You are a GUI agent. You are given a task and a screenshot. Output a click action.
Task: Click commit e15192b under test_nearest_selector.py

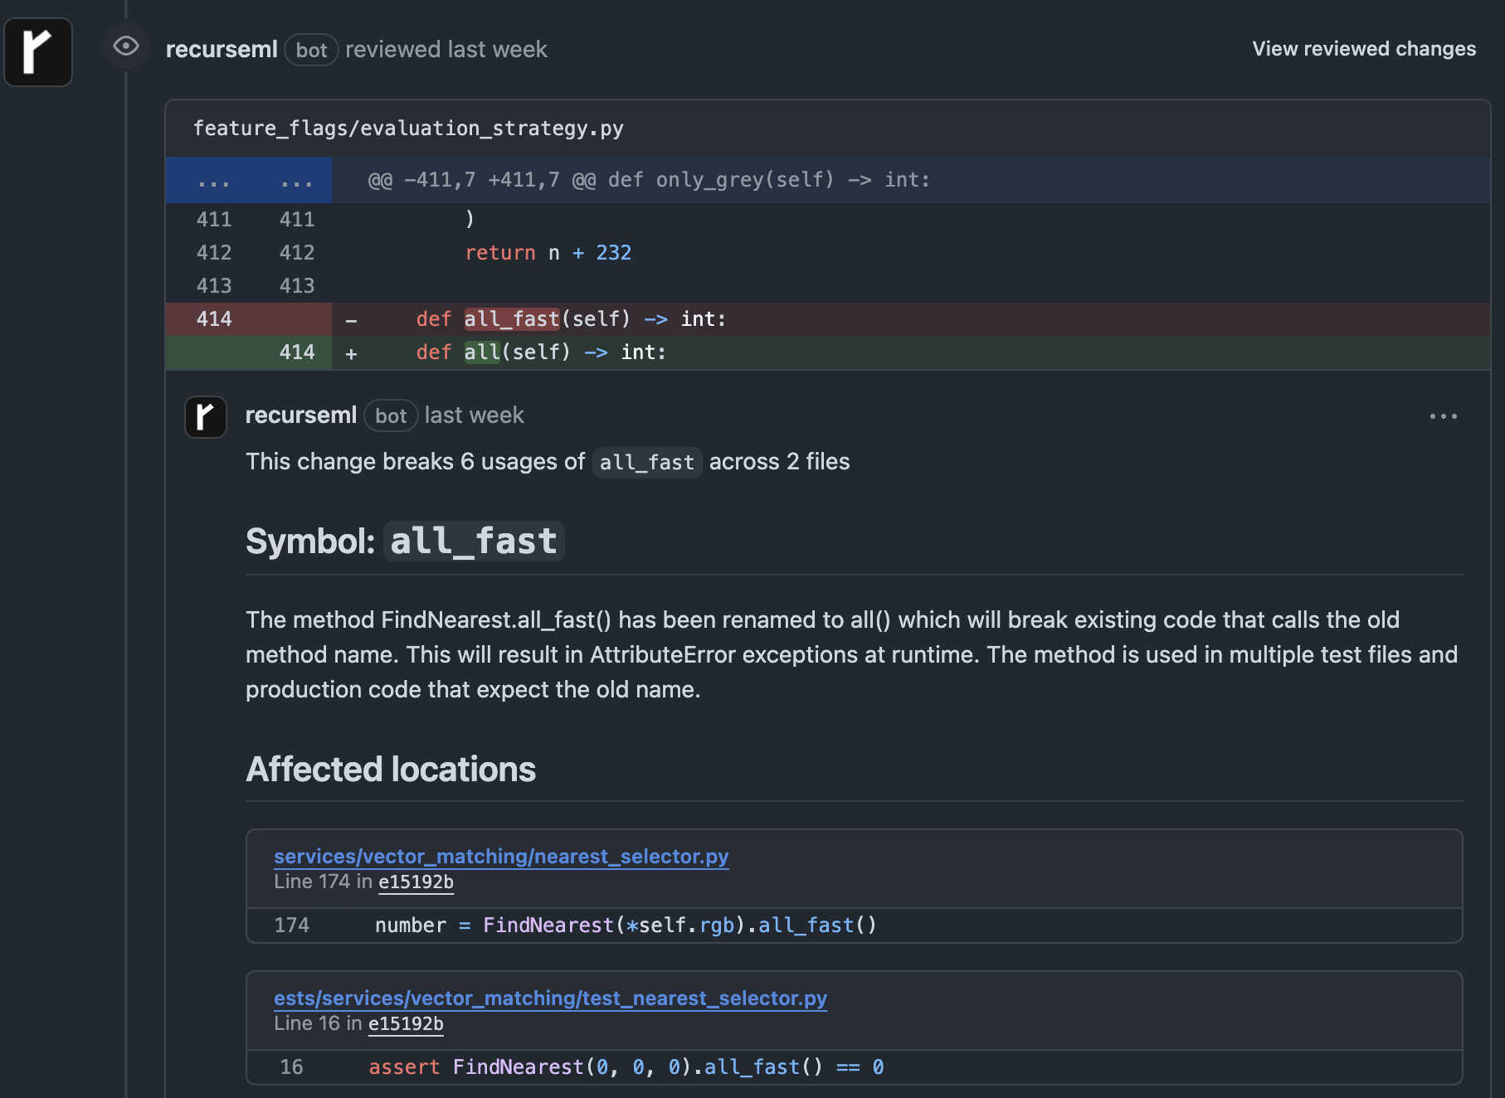(x=406, y=1023)
